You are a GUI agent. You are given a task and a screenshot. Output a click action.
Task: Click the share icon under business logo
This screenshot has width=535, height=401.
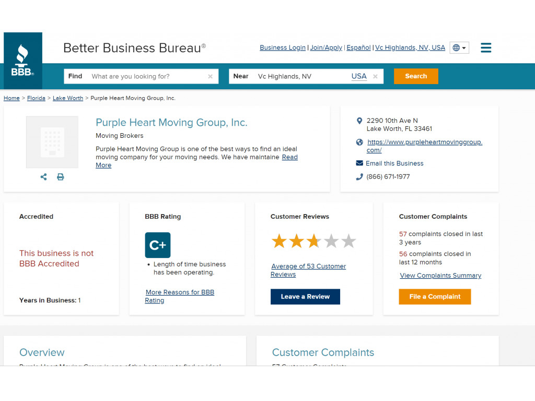click(43, 177)
